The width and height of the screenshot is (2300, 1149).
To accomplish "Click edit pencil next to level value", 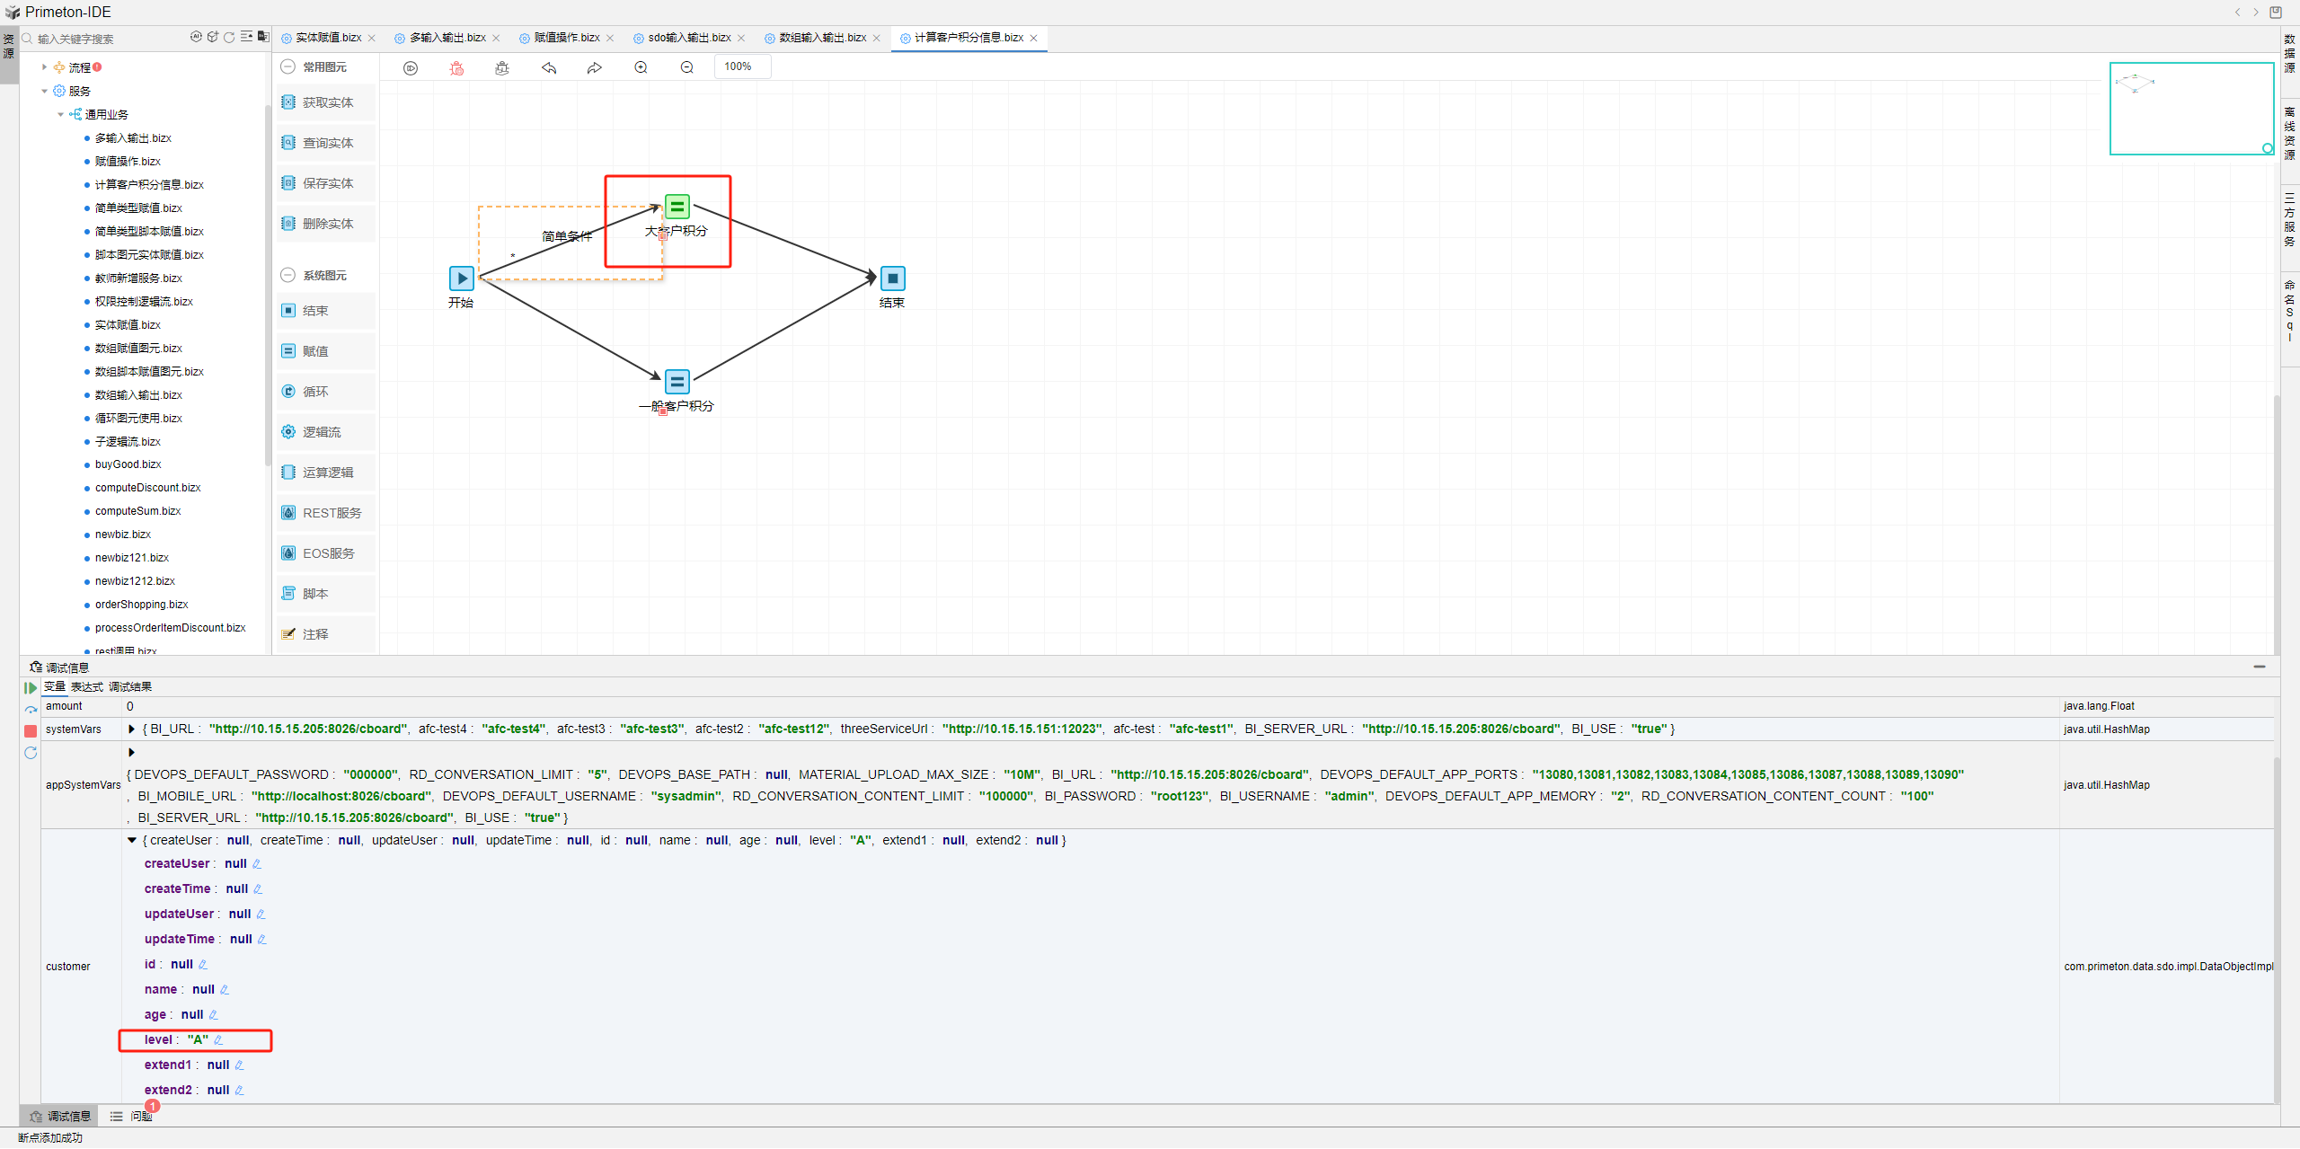I will tap(218, 1040).
